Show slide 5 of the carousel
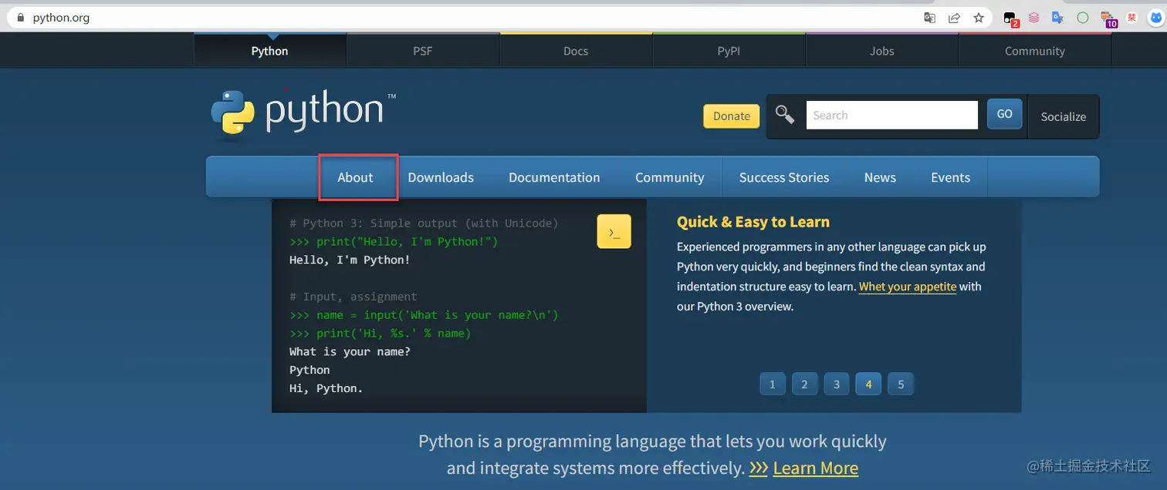 pyautogui.click(x=901, y=384)
